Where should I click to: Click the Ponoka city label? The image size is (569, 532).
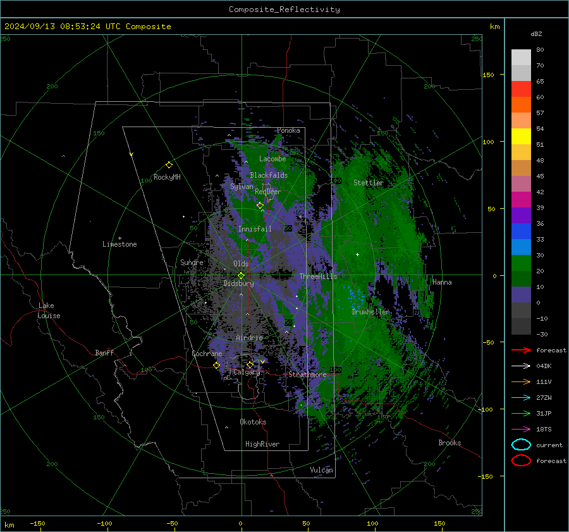(288, 130)
